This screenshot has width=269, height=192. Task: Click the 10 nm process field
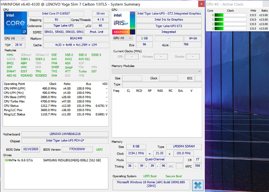[x=100, y=13]
